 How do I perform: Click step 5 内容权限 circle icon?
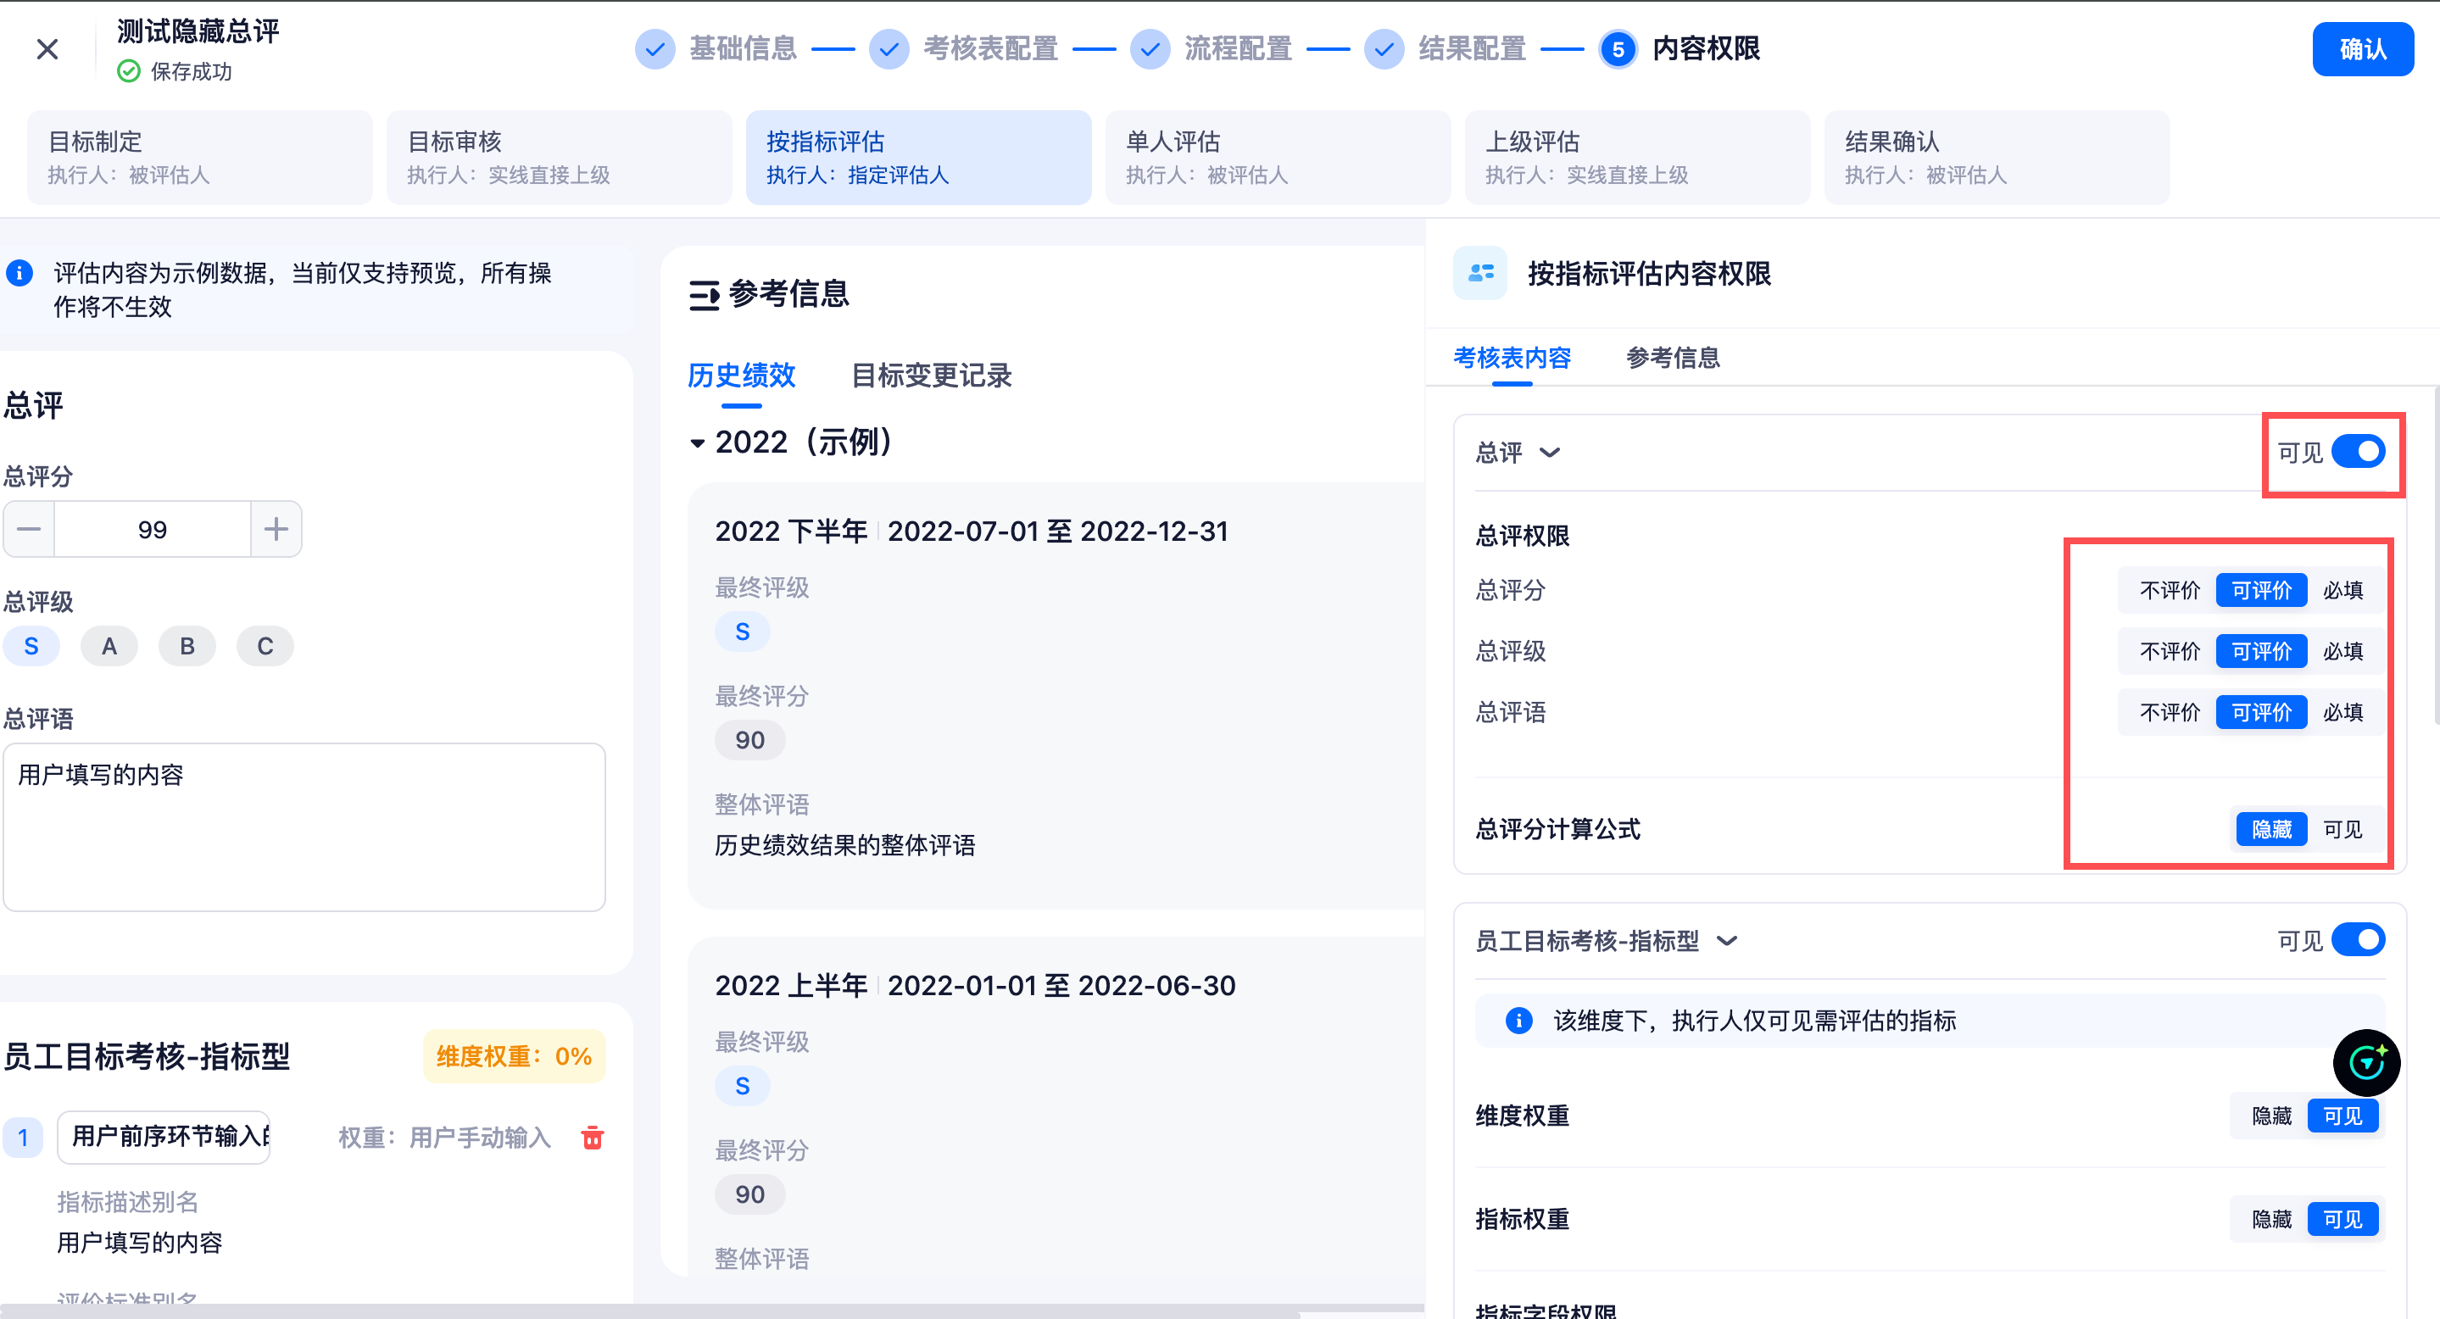[x=1618, y=49]
